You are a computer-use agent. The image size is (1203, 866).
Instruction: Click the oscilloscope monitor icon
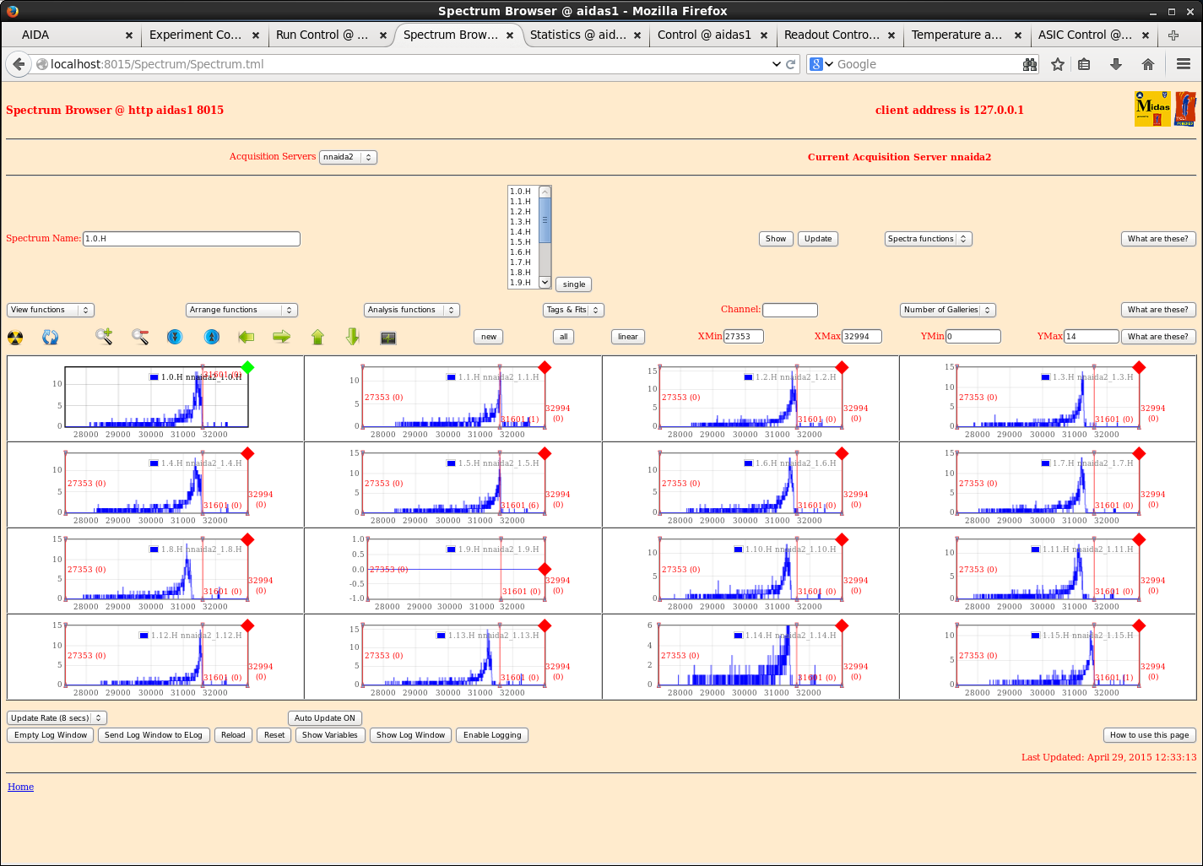coord(388,338)
